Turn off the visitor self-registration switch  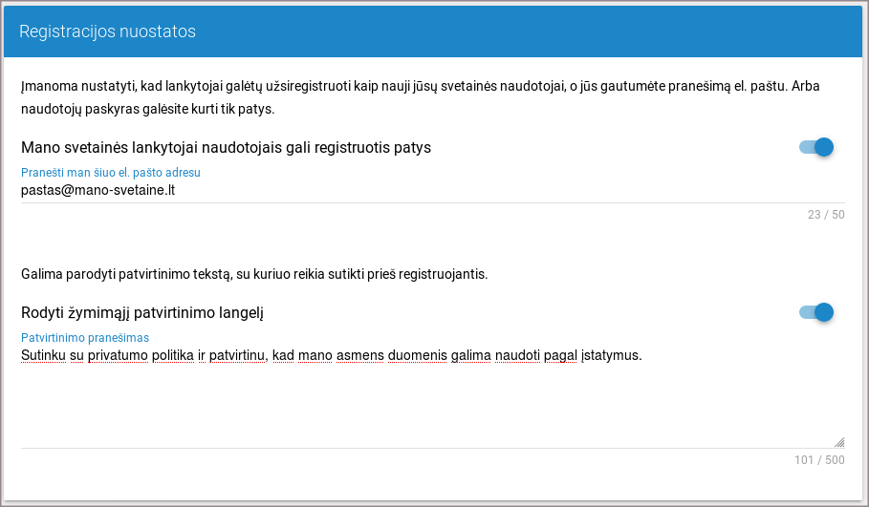(x=817, y=147)
